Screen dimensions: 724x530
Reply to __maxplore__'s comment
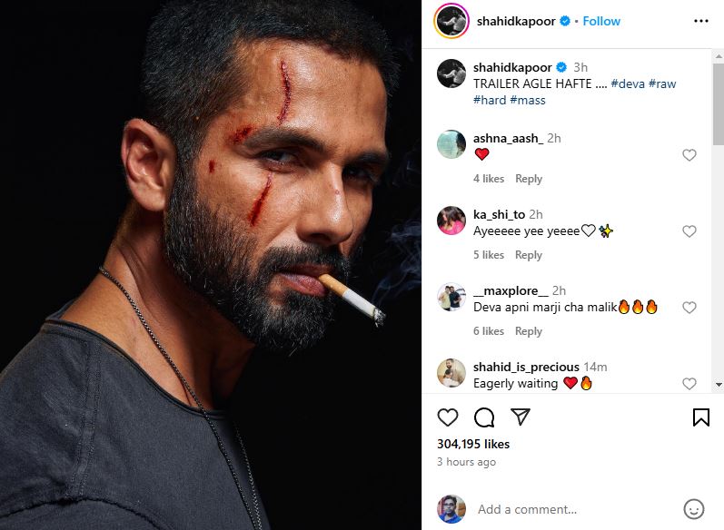tap(529, 331)
